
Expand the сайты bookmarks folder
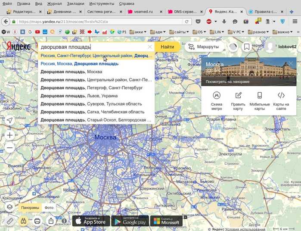[179, 32]
